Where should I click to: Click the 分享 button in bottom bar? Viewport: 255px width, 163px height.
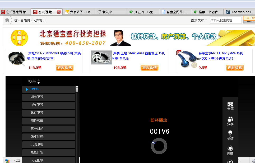(x=17, y=161)
